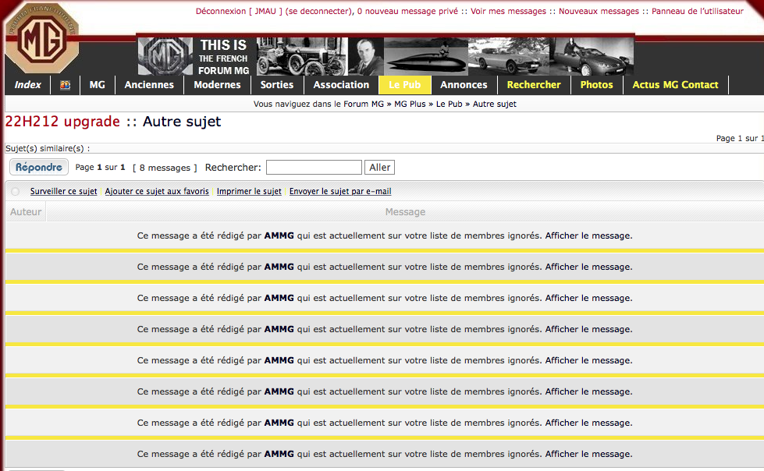This screenshot has height=471, width=764.
Task: Click Voir mes messages at the top
Action: 508,11
